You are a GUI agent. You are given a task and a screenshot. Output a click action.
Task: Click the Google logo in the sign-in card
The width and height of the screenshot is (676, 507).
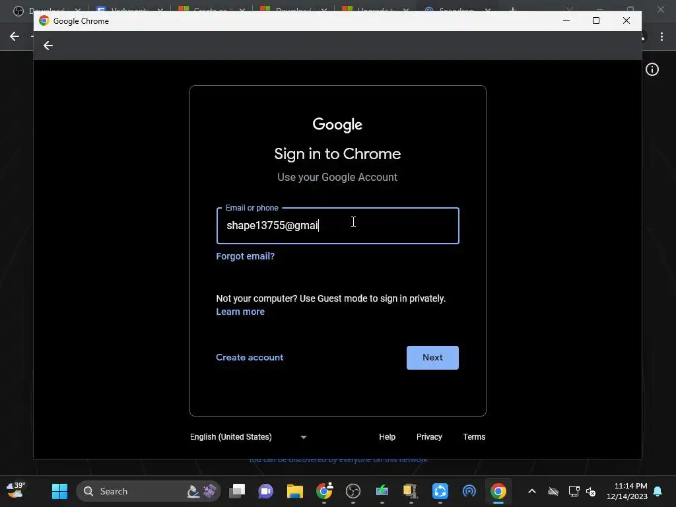tap(337, 125)
